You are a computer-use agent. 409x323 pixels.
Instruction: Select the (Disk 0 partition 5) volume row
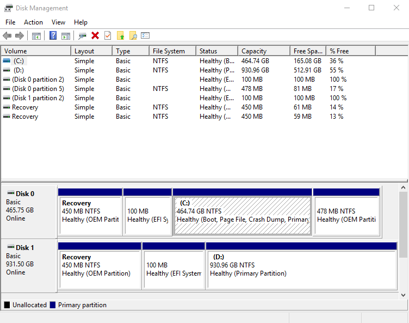tap(38, 89)
